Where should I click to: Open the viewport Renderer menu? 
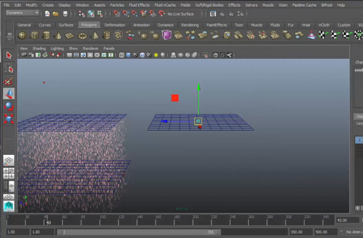(x=90, y=48)
